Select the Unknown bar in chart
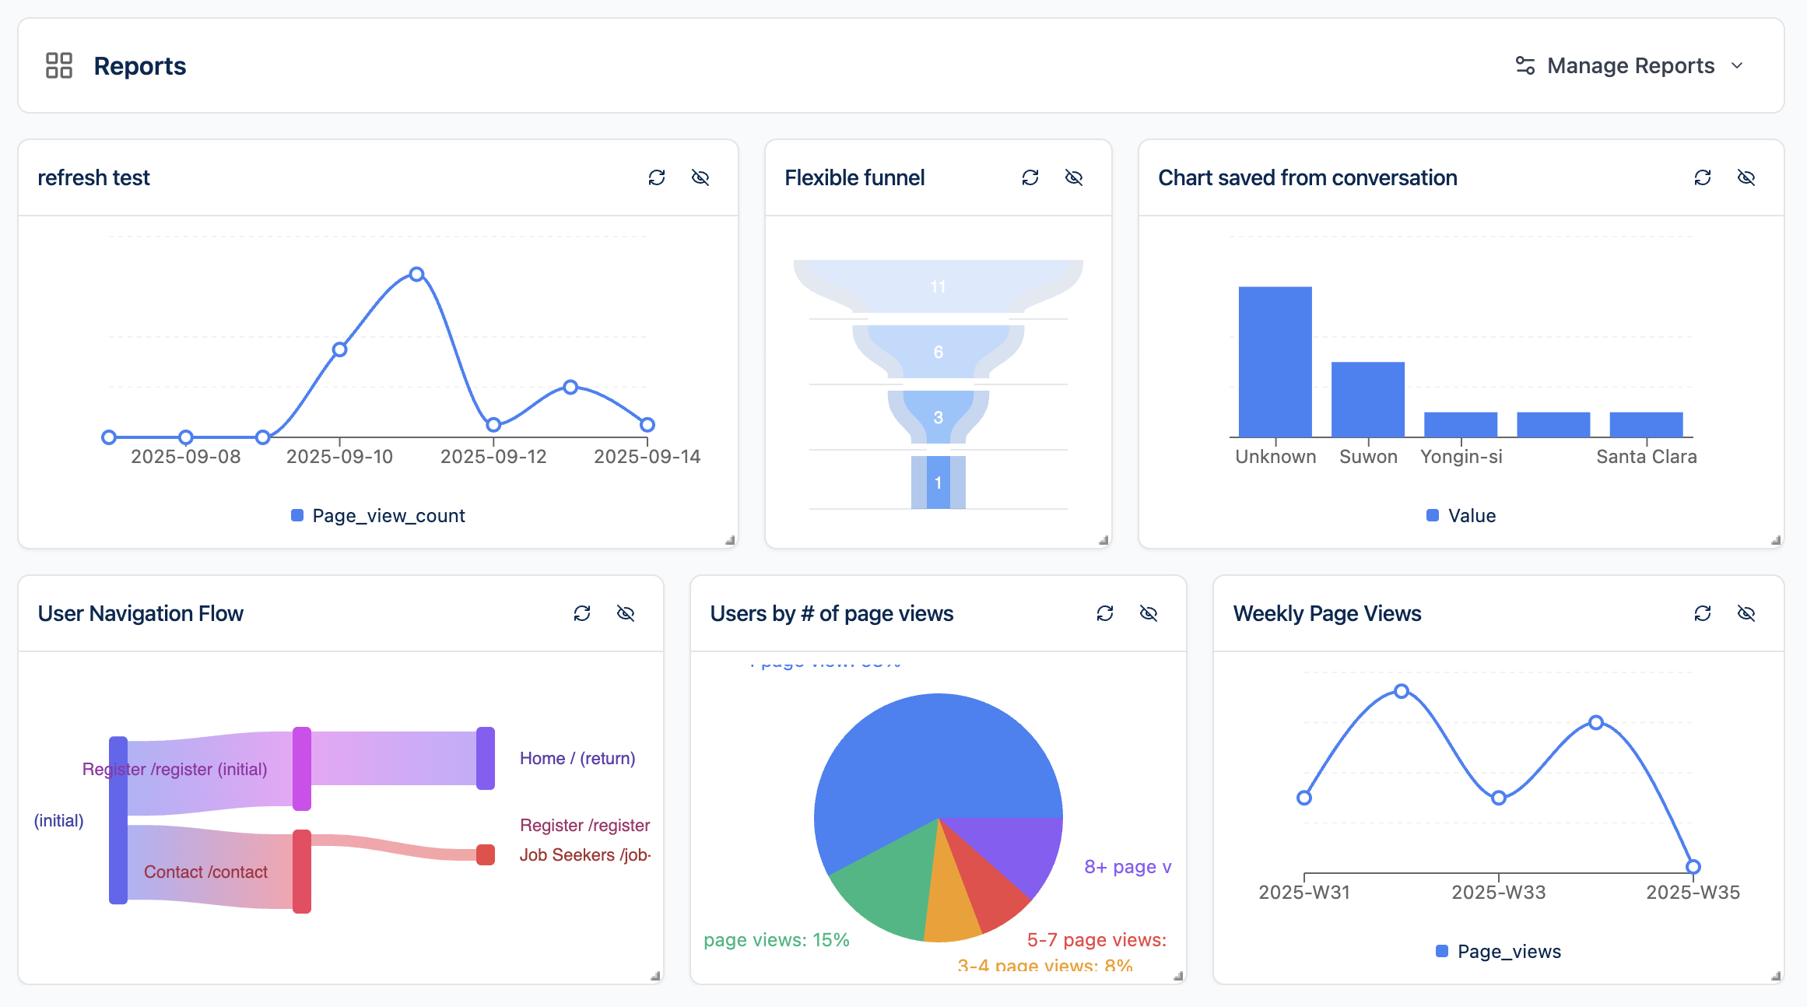The image size is (1807, 1007). [1275, 362]
